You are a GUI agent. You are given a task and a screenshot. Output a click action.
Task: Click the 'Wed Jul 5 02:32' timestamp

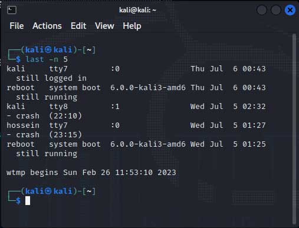(x=228, y=107)
